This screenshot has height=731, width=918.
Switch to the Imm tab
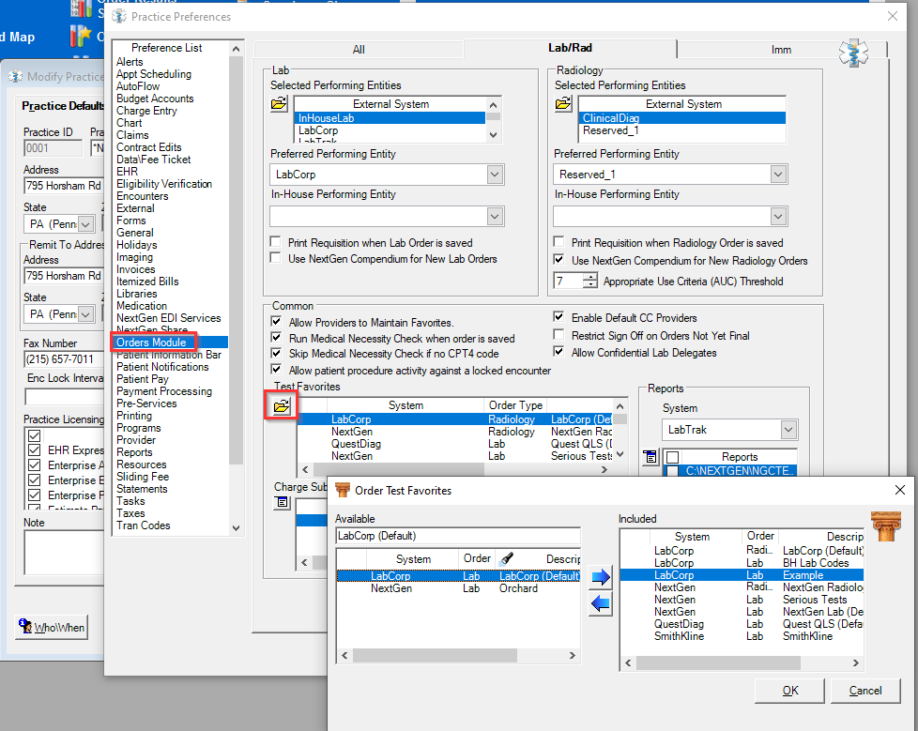[x=781, y=50]
